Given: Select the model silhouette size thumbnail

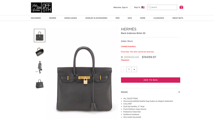Looking at the screenshot, I should pos(40,67).
